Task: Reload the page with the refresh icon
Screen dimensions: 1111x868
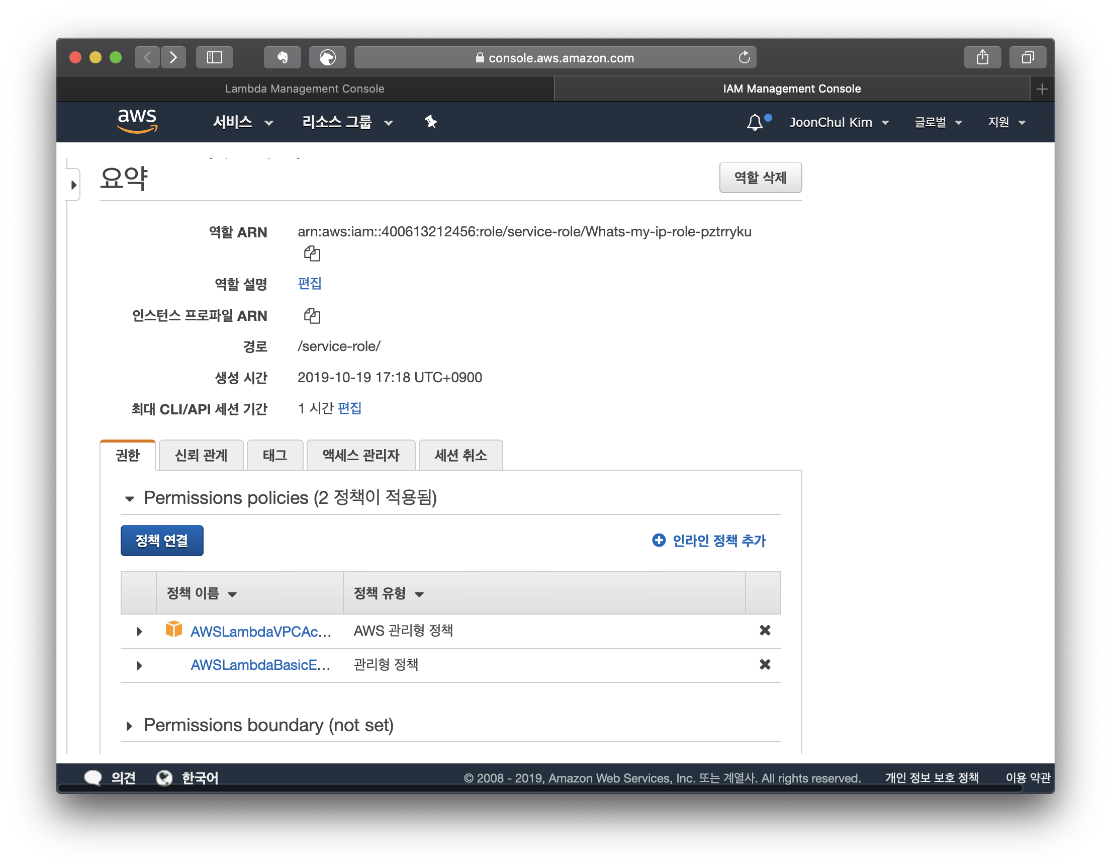Action: coord(744,57)
